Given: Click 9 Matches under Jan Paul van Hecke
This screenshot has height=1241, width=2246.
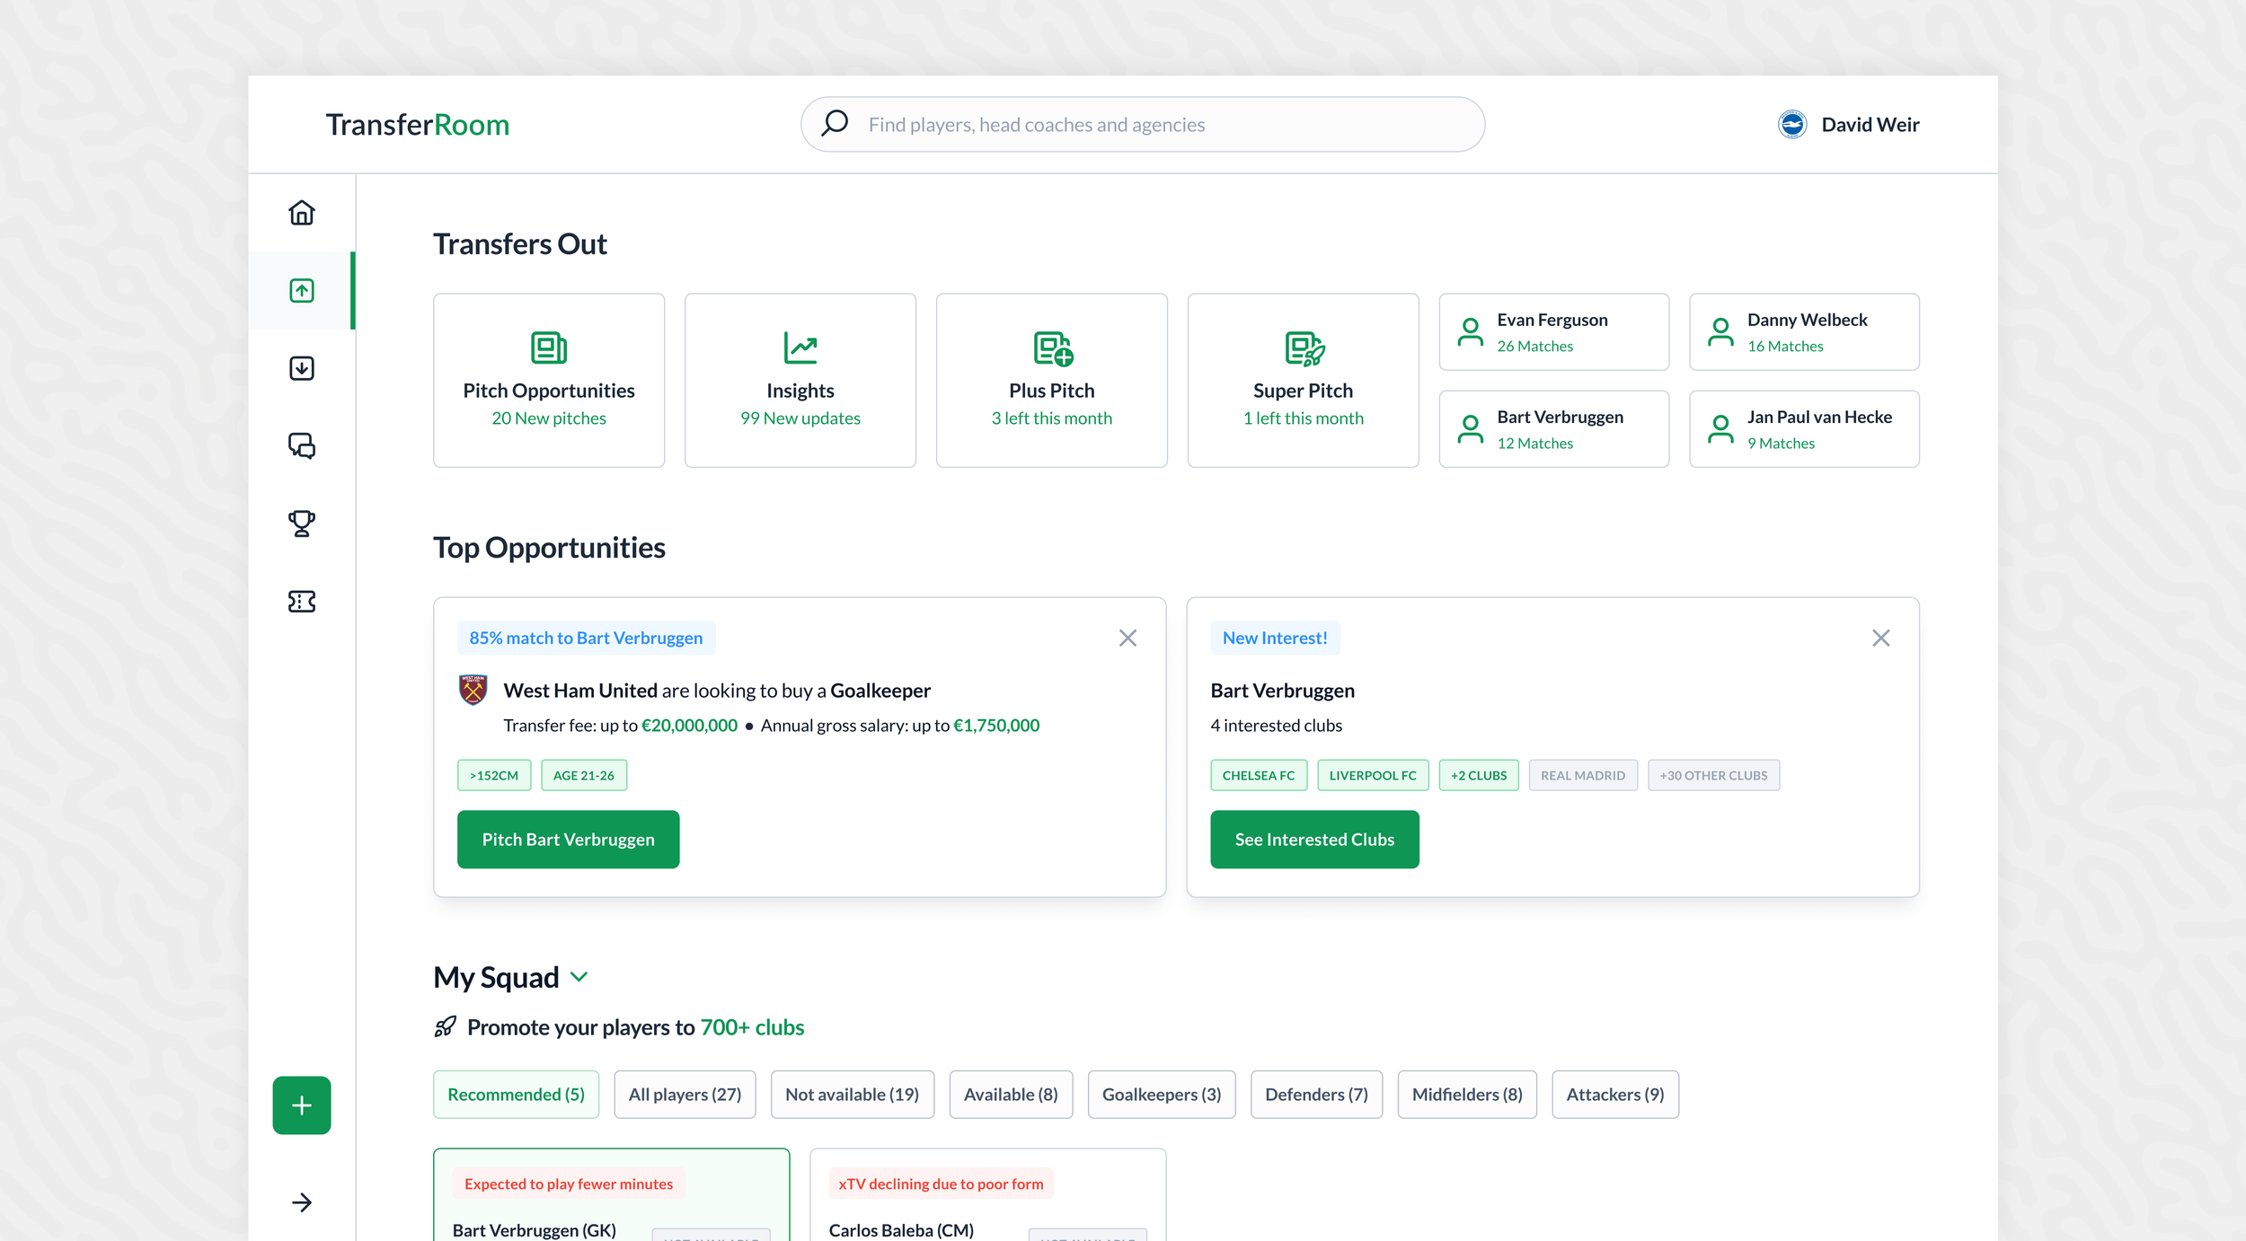Looking at the screenshot, I should coord(1781,443).
